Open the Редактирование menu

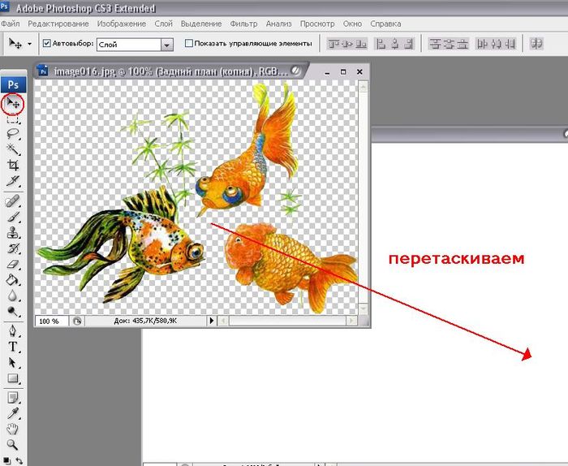click(x=58, y=24)
